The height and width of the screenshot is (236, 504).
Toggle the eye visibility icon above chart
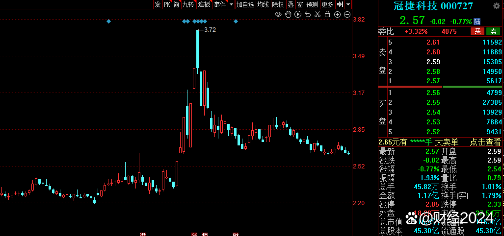click(x=278, y=14)
